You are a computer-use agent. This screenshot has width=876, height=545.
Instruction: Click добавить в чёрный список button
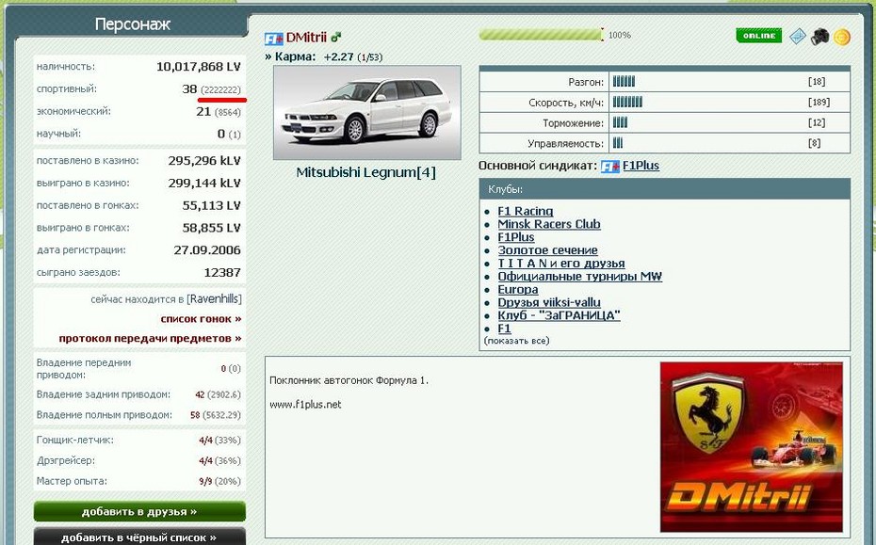[139, 537]
